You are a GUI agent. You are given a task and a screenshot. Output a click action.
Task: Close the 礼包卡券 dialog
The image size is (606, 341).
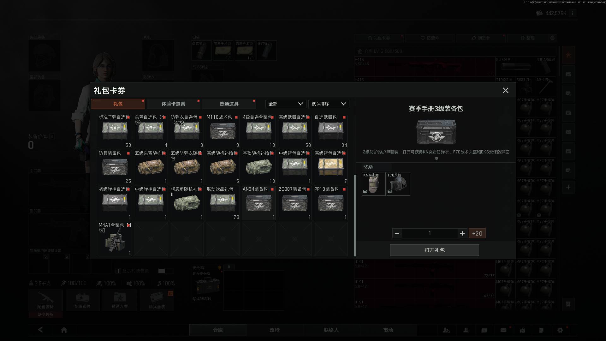tap(505, 91)
